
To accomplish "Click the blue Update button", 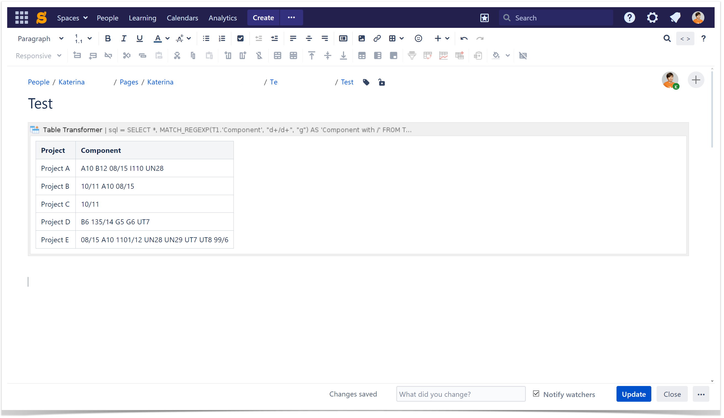I will [633, 394].
